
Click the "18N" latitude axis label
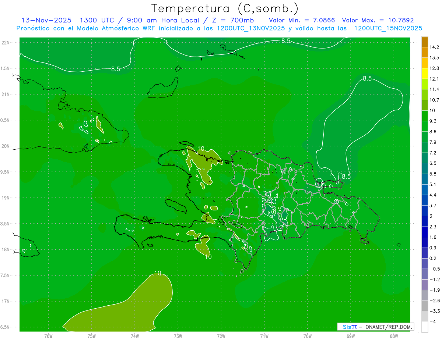pyautogui.click(x=6, y=249)
